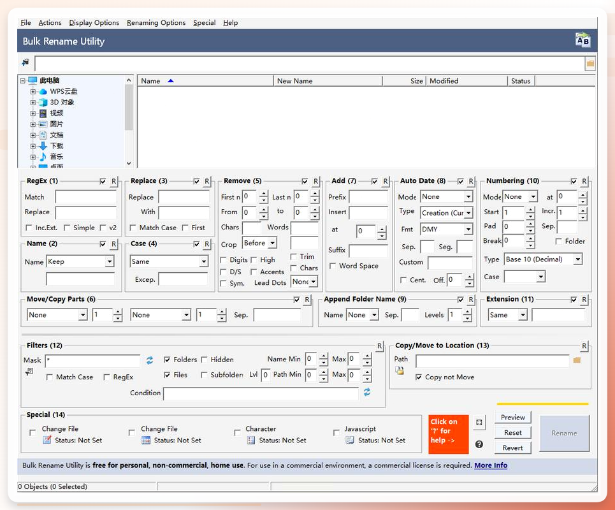Open the More Info link
Image resolution: width=615 pixels, height=510 pixels.
491,465
